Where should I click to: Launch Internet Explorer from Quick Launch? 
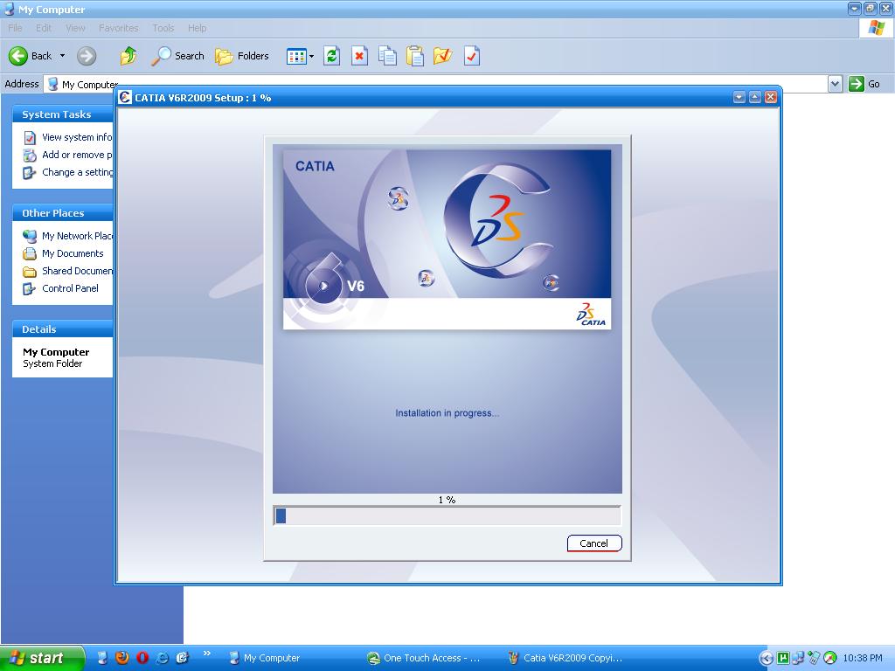[x=162, y=658]
